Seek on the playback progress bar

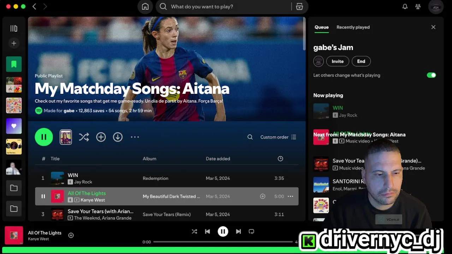click(x=223, y=242)
